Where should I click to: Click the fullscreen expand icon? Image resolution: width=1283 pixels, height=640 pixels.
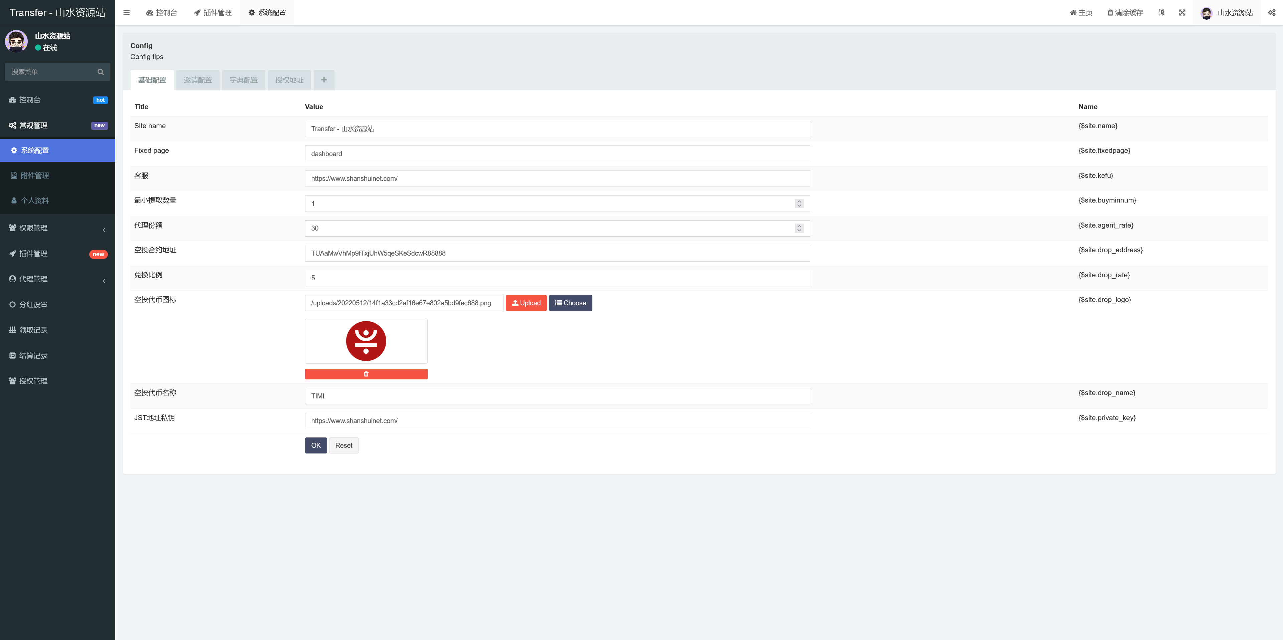click(x=1182, y=12)
